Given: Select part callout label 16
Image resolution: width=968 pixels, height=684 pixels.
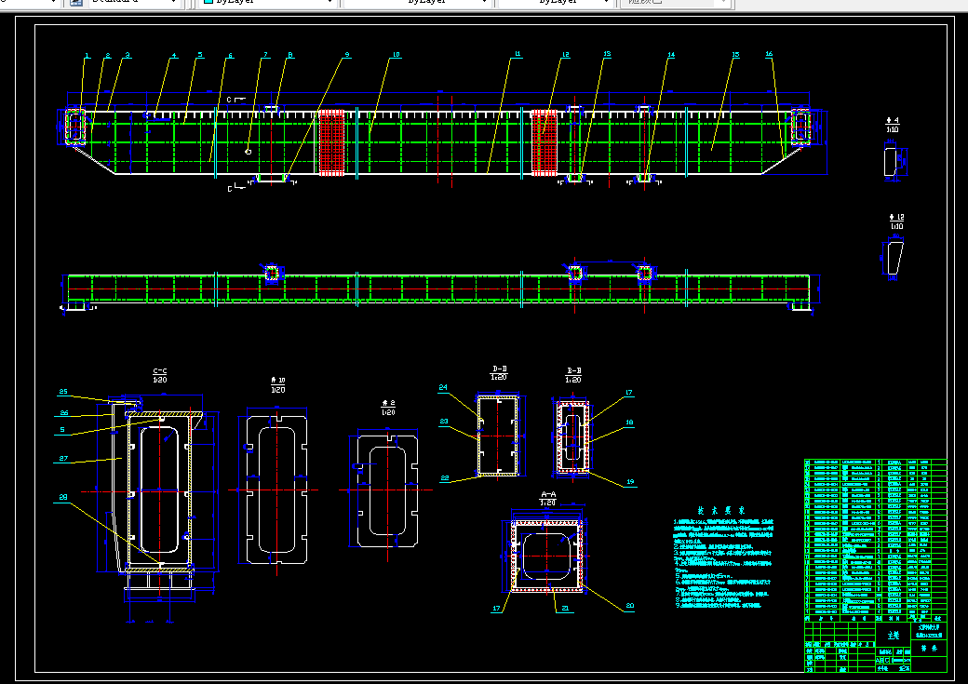Looking at the screenshot, I should (769, 54).
